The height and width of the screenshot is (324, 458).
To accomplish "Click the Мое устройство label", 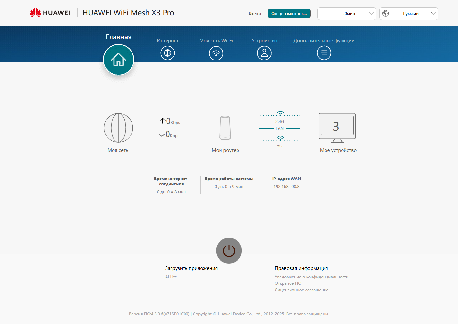I will coord(338,150).
